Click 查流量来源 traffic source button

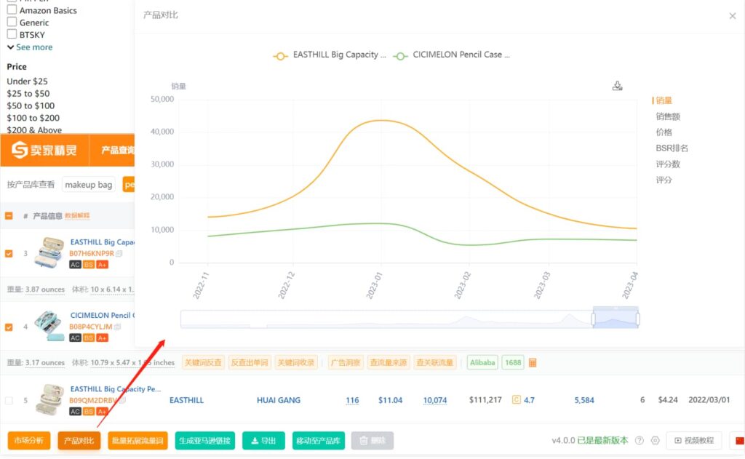(389, 362)
